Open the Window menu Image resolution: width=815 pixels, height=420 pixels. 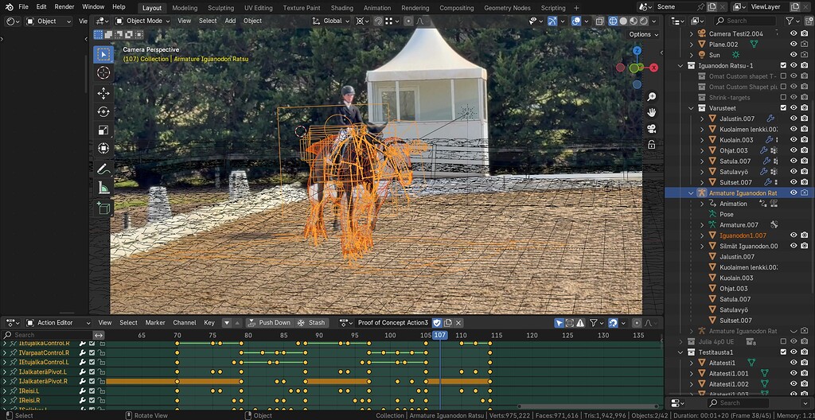click(94, 6)
